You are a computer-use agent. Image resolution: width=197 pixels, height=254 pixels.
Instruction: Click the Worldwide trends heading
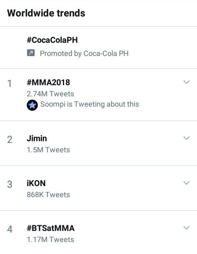[x=46, y=13]
